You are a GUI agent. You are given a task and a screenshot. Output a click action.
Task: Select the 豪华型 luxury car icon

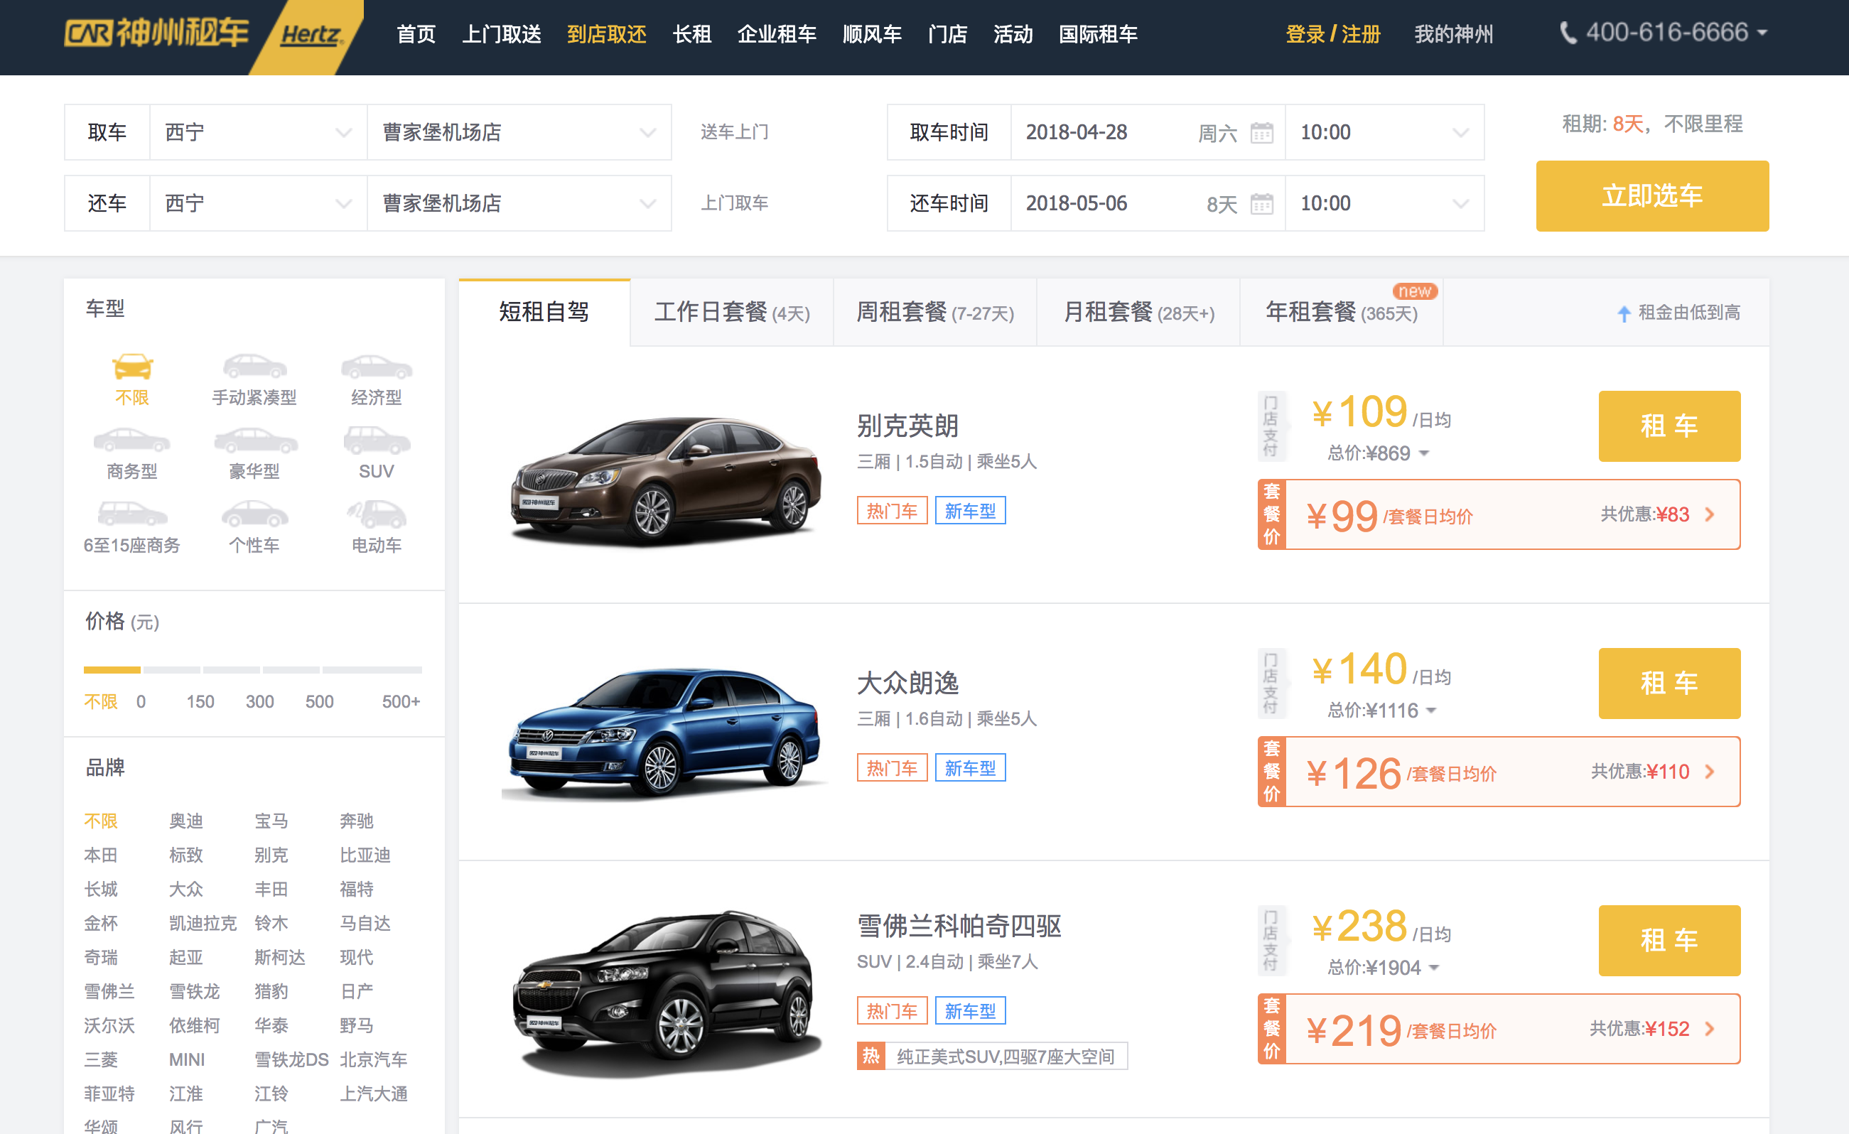coord(254,441)
